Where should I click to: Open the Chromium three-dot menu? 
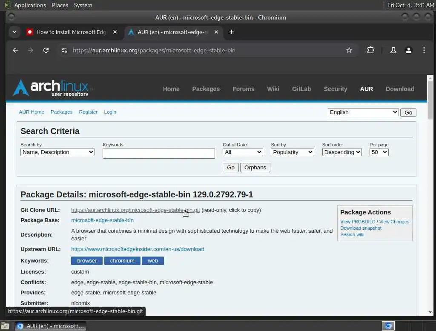click(x=424, y=50)
